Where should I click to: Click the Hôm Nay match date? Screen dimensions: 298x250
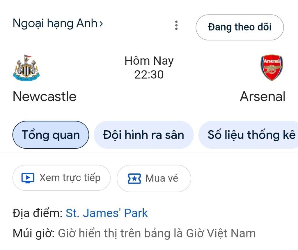149,61
